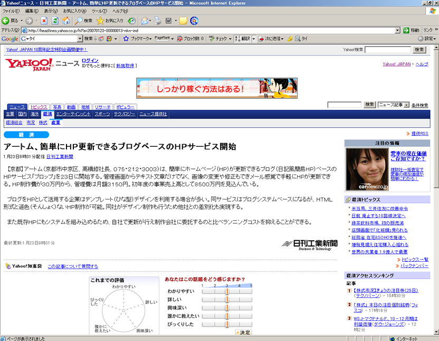Image resolution: width=439 pixels, height=341 pixels.
Task: Open the 表示(V) menu
Action: tap(51, 11)
